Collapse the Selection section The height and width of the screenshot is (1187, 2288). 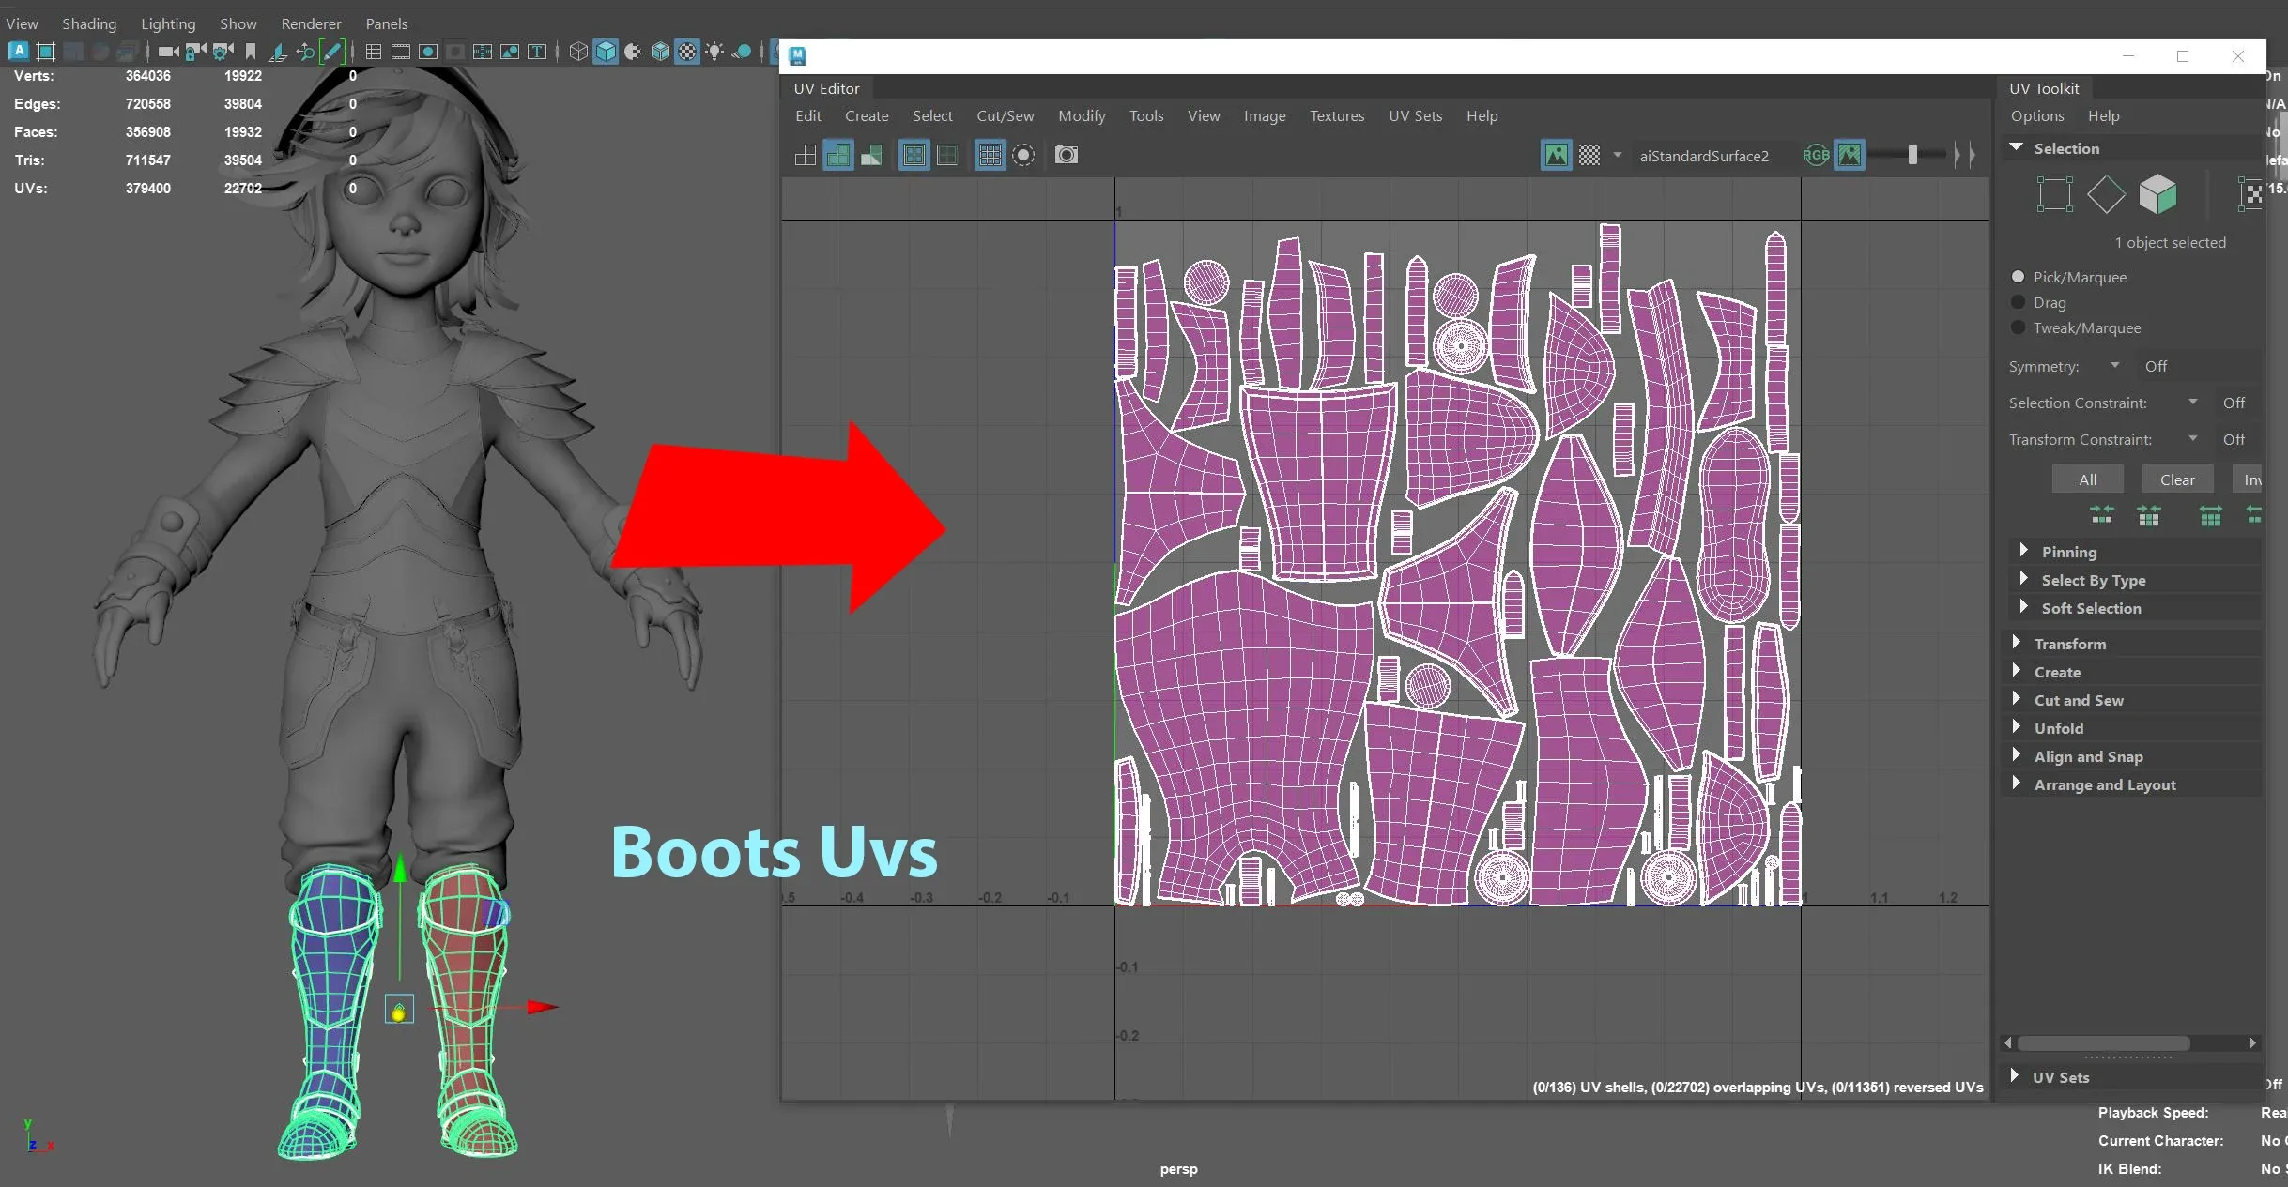[x=2017, y=147]
